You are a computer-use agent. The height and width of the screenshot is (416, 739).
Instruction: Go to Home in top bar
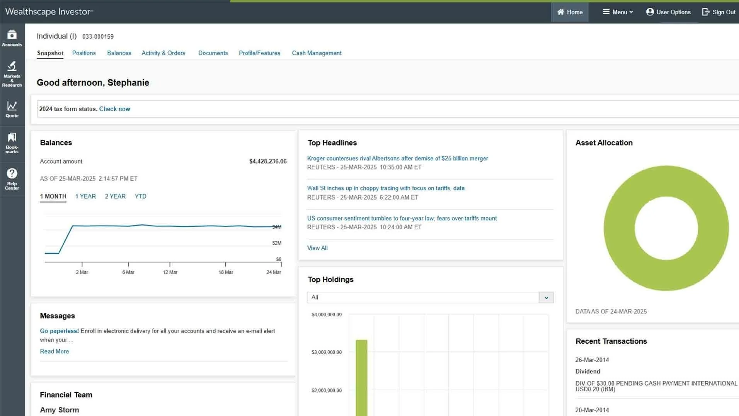pyautogui.click(x=570, y=12)
